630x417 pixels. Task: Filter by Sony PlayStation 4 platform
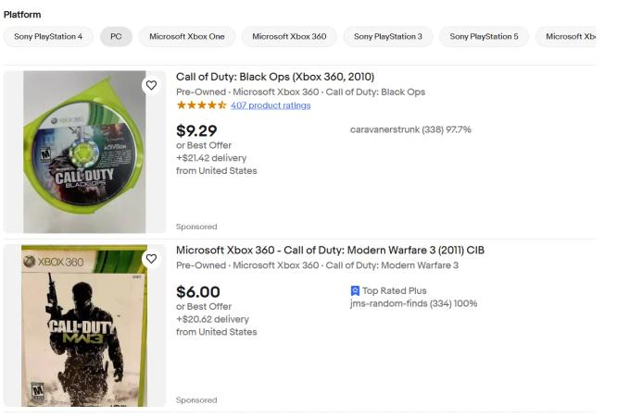[x=48, y=37]
